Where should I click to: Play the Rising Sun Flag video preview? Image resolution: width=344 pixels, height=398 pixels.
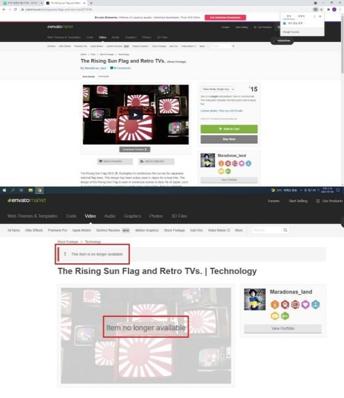pos(136,115)
